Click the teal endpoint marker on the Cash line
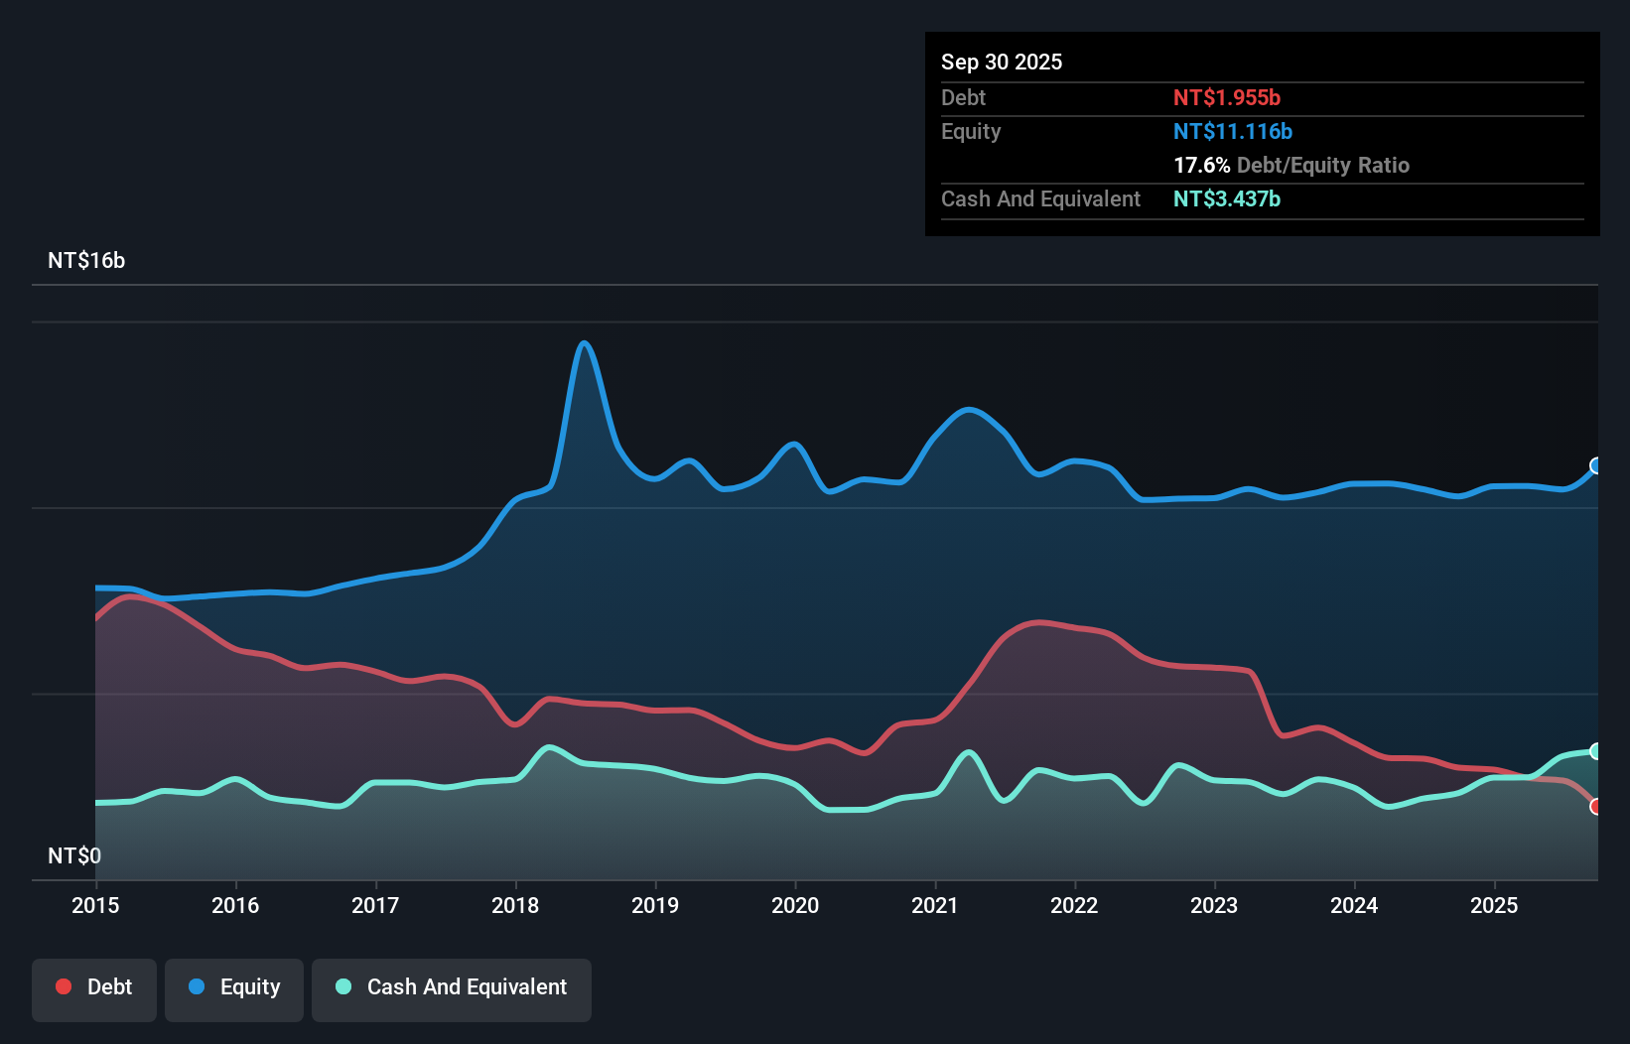The height and width of the screenshot is (1044, 1630). pos(1596,750)
